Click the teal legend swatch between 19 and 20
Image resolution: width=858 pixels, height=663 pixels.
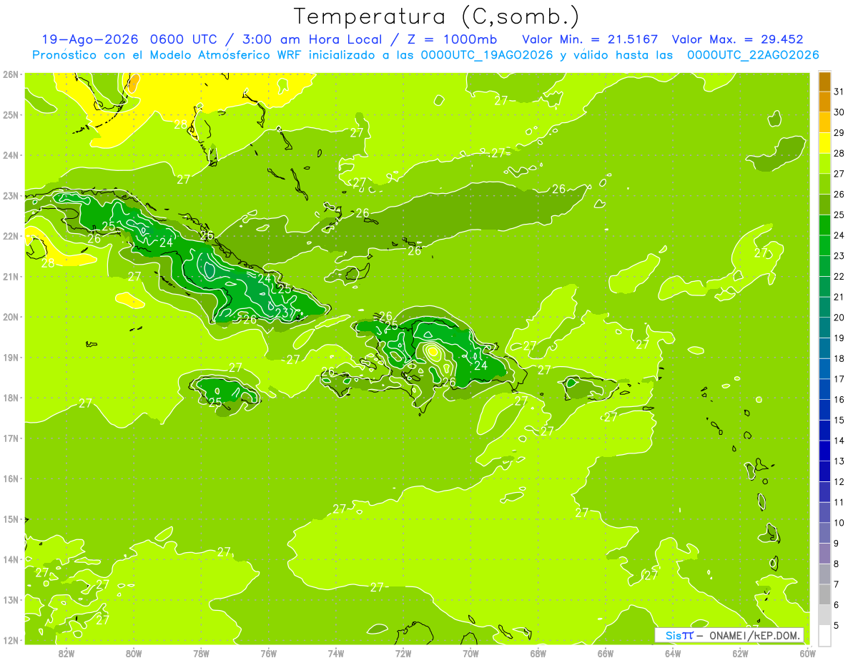point(824,328)
